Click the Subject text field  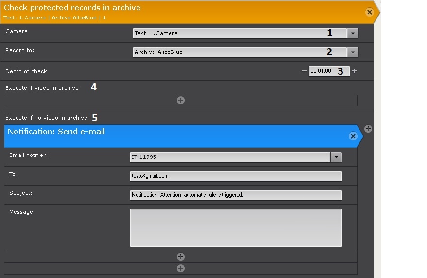pyautogui.click(x=236, y=195)
